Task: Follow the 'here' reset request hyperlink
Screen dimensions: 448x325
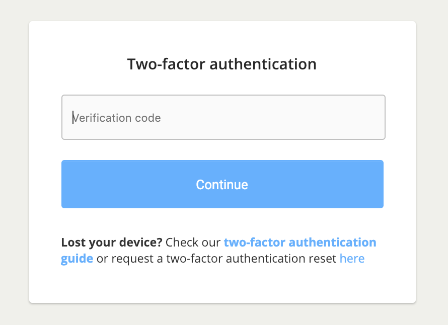Action: click(x=352, y=259)
